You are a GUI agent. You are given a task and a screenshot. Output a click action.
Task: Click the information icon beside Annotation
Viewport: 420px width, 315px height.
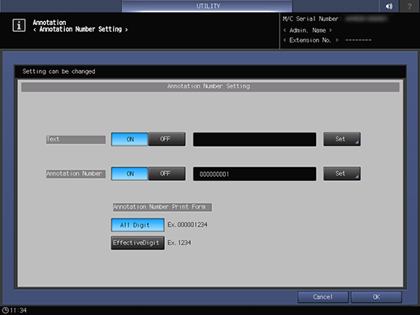[19, 25]
